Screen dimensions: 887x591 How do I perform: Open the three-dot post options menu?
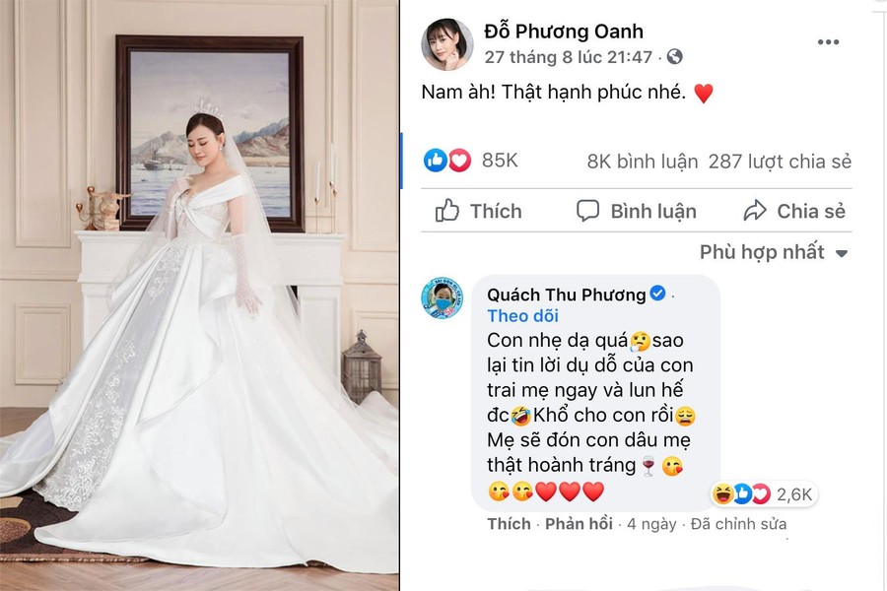pyautogui.click(x=828, y=42)
